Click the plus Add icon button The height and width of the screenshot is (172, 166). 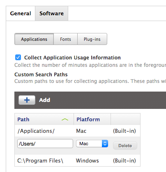[x=27, y=100]
